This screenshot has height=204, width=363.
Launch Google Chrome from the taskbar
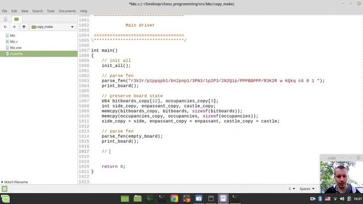(x=174, y=199)
